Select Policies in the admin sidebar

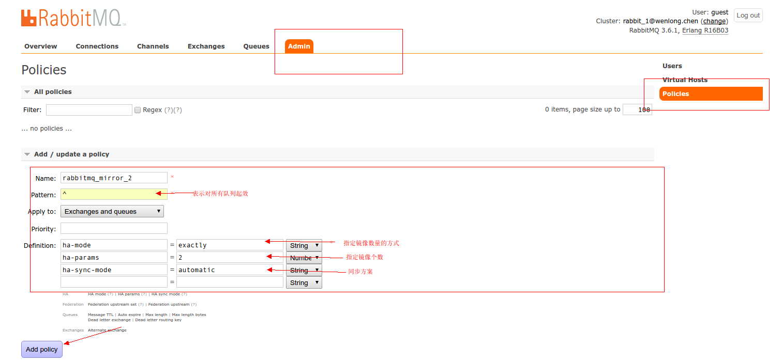tap(711, 94)
